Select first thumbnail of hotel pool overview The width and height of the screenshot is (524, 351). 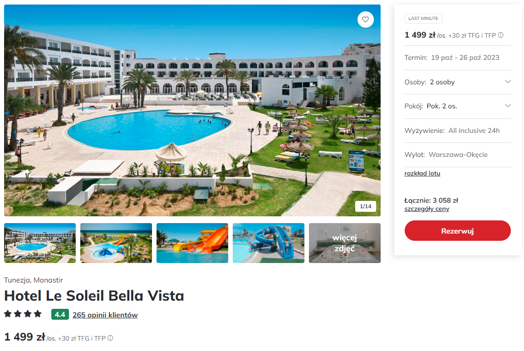coord(40,243)
